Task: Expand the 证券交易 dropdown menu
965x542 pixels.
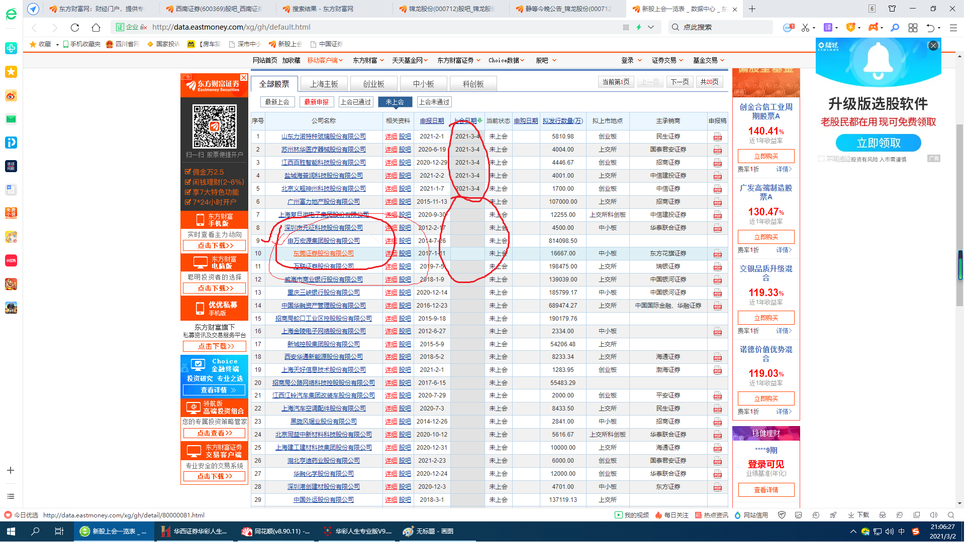Action: pos(667,60)
